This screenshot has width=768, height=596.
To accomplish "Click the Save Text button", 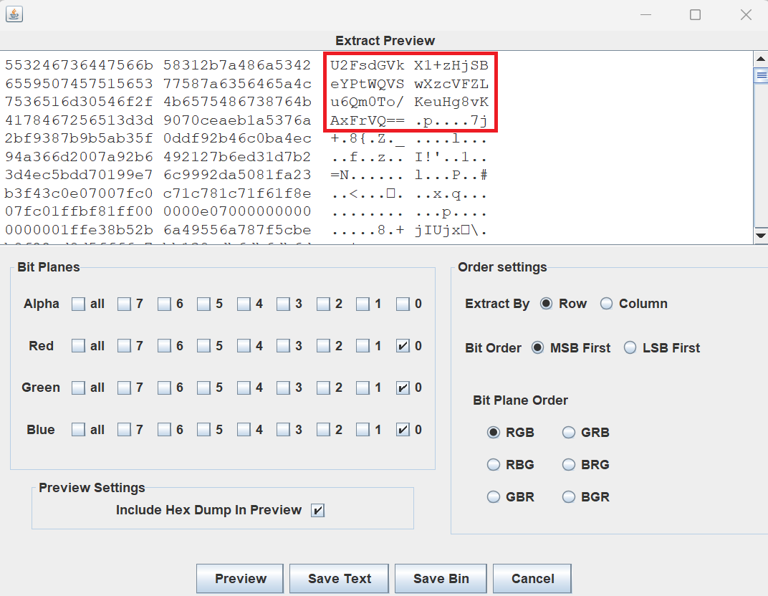I will coord(339,579).
